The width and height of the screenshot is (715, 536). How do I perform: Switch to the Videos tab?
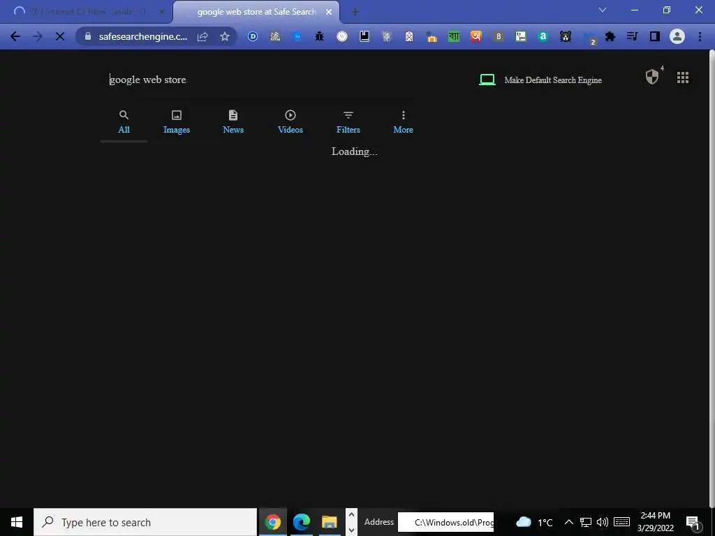(x=290, y=122)
